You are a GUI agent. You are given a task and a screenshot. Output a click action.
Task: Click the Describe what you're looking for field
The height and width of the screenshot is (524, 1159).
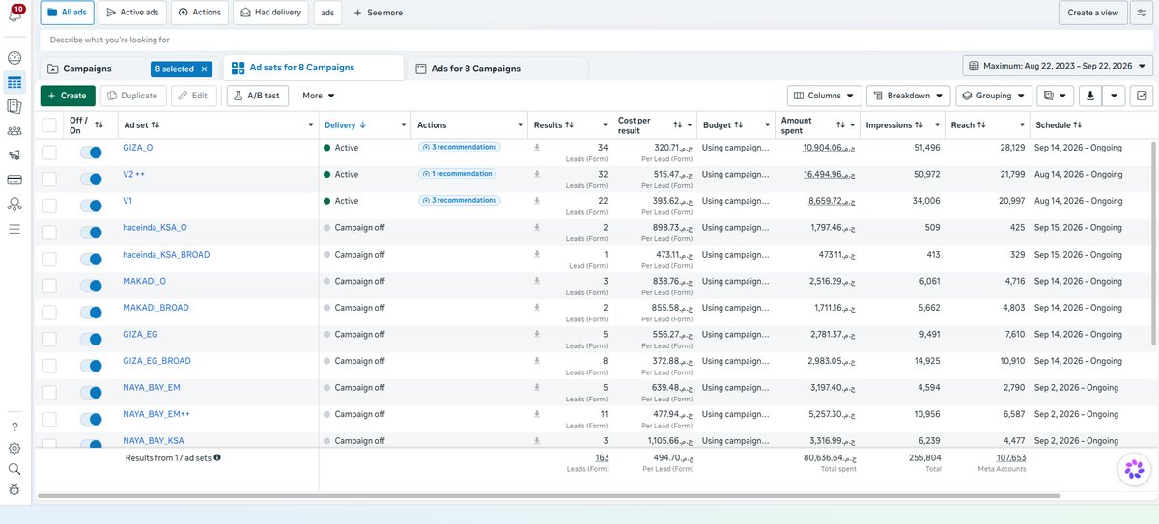coord(596,40)
